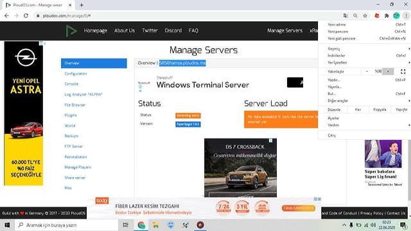411x231 pixels.
Task: Open the extensions puzzle icon
Action: pyautogui.click(x=387, y=15)
